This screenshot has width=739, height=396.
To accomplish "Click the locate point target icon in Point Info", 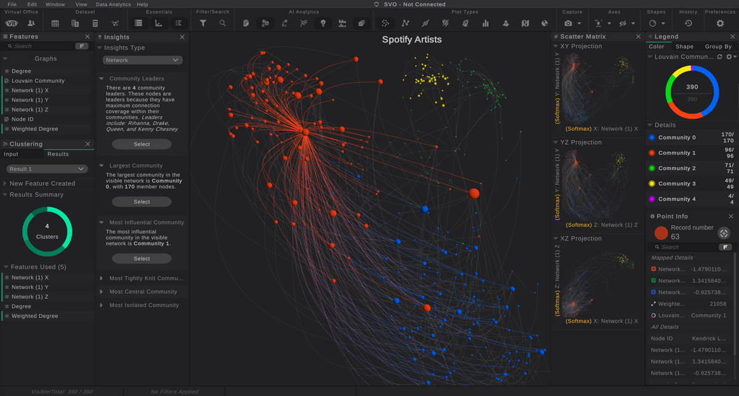I will [724, 233].
